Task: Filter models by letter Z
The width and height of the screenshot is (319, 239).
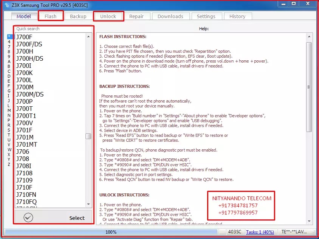Action: click(9, 164)
